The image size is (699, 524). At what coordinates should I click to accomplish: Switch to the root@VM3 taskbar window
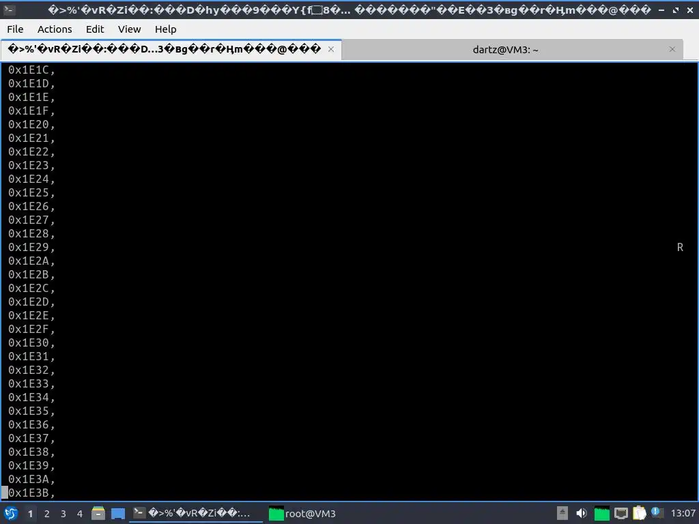pos(302,513)
